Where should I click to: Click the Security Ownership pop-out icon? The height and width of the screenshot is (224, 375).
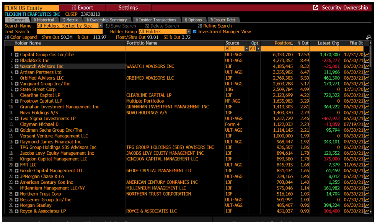point(315,8)
